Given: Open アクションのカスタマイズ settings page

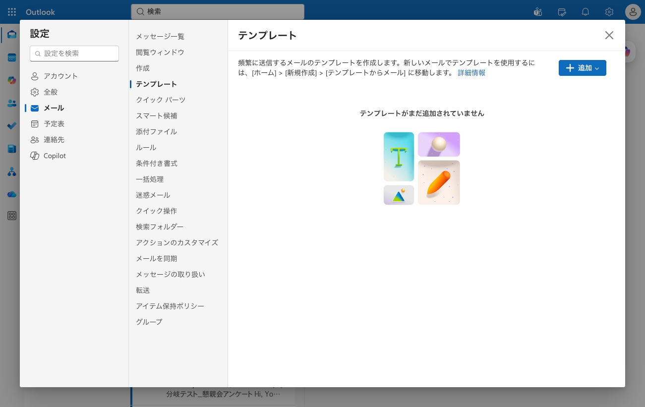Looking at the screenshot, I should click(177, 243).
